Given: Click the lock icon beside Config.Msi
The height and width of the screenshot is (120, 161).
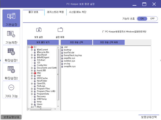Looking at the screenshot, I should [35, 65].
